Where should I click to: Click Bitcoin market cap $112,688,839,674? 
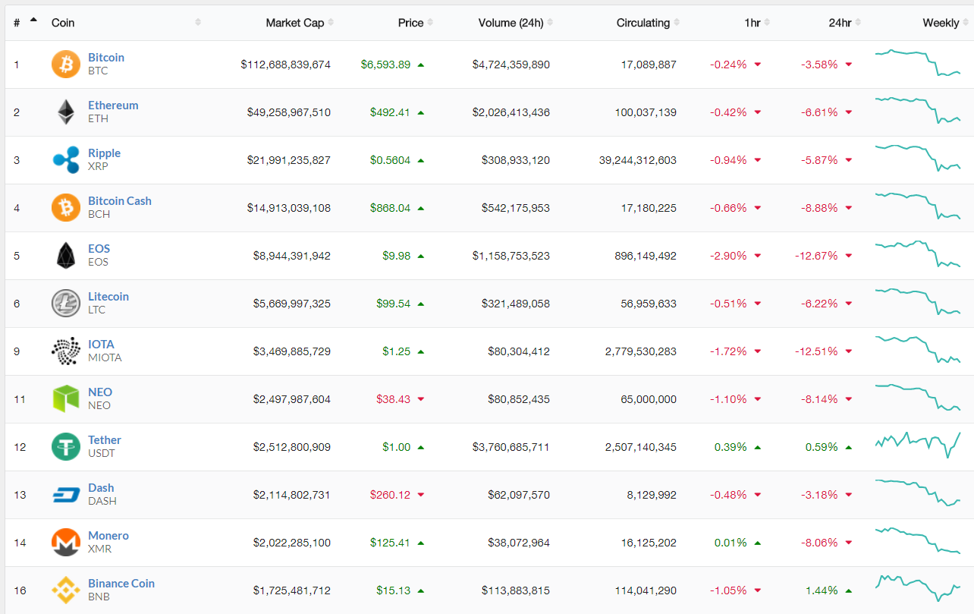[285, 65]
